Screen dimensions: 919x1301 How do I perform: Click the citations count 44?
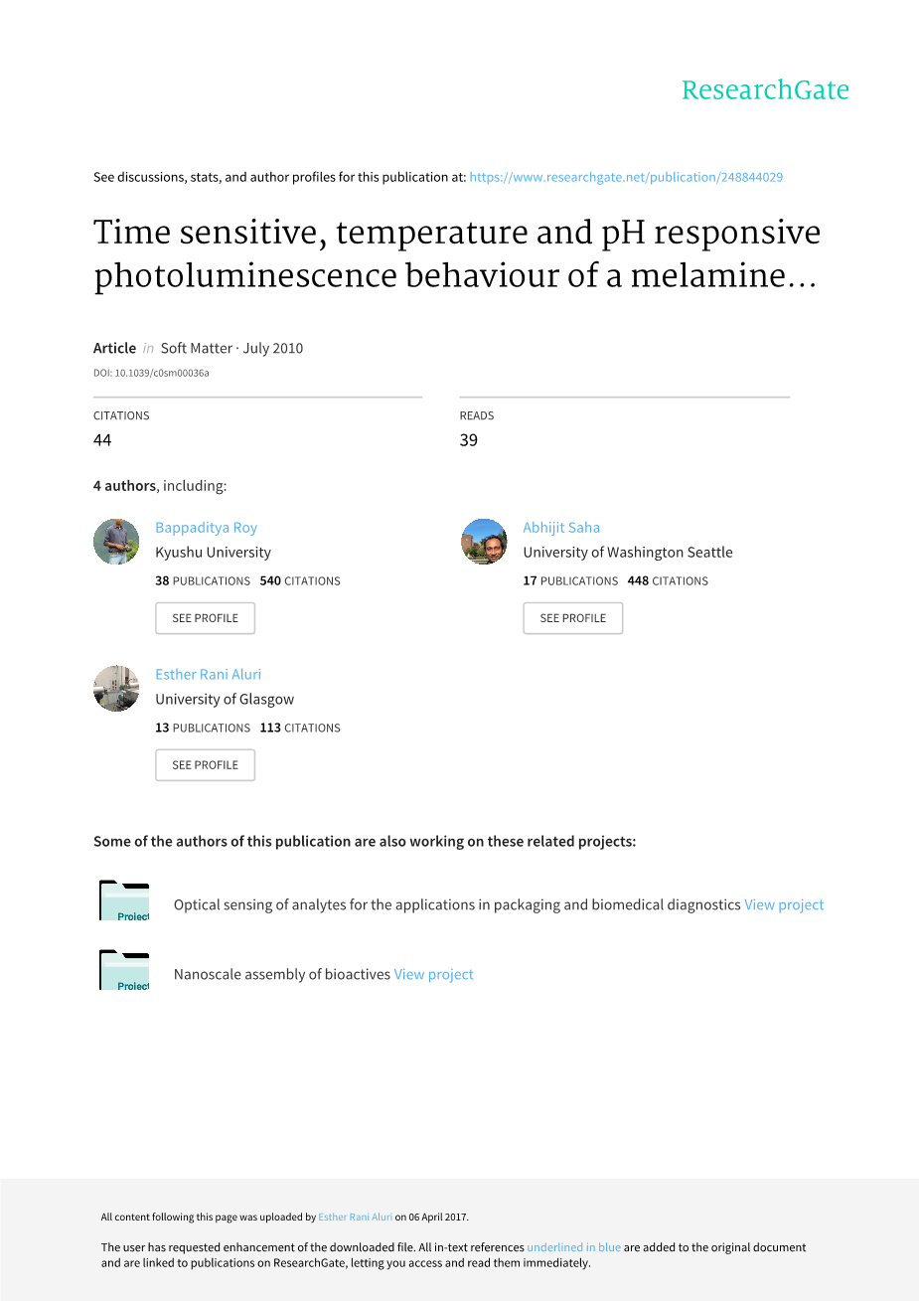[102, 440]
